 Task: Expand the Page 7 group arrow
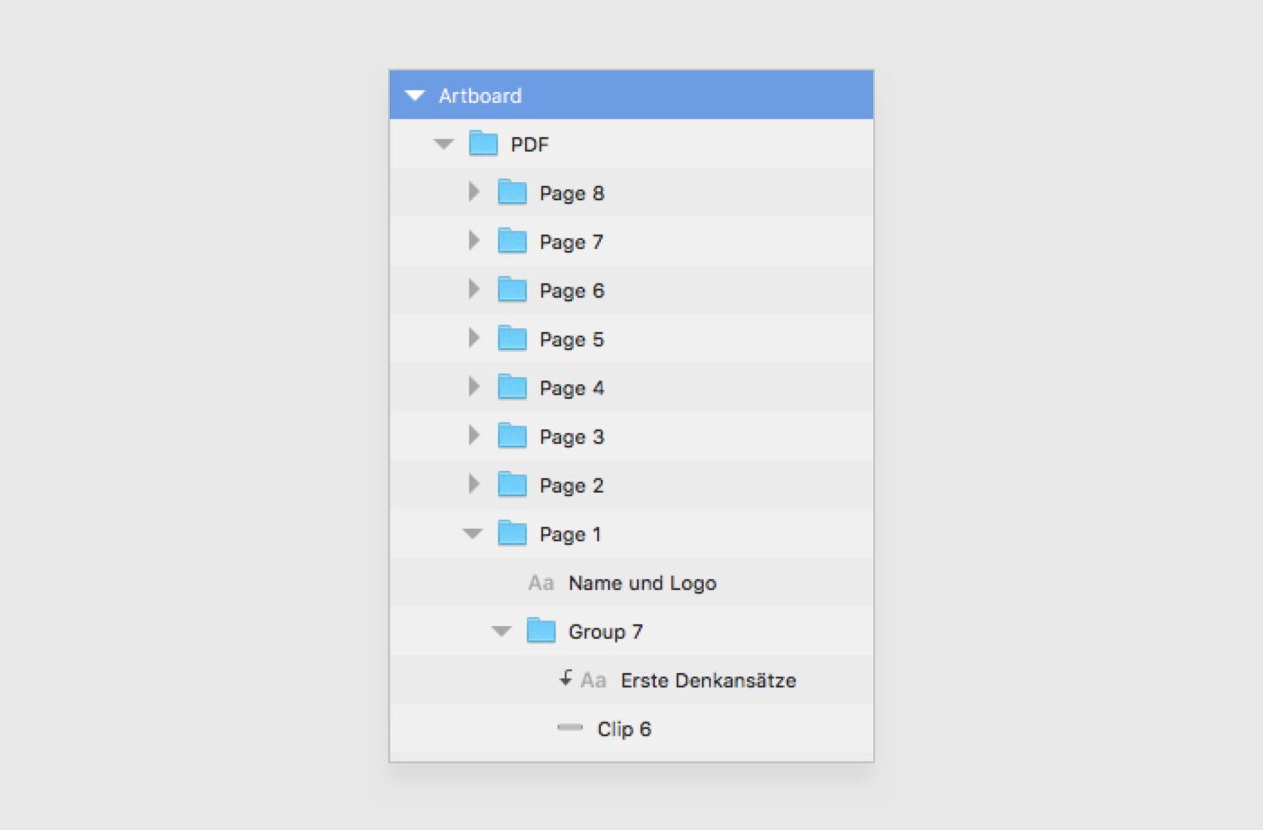coord(474,241)
